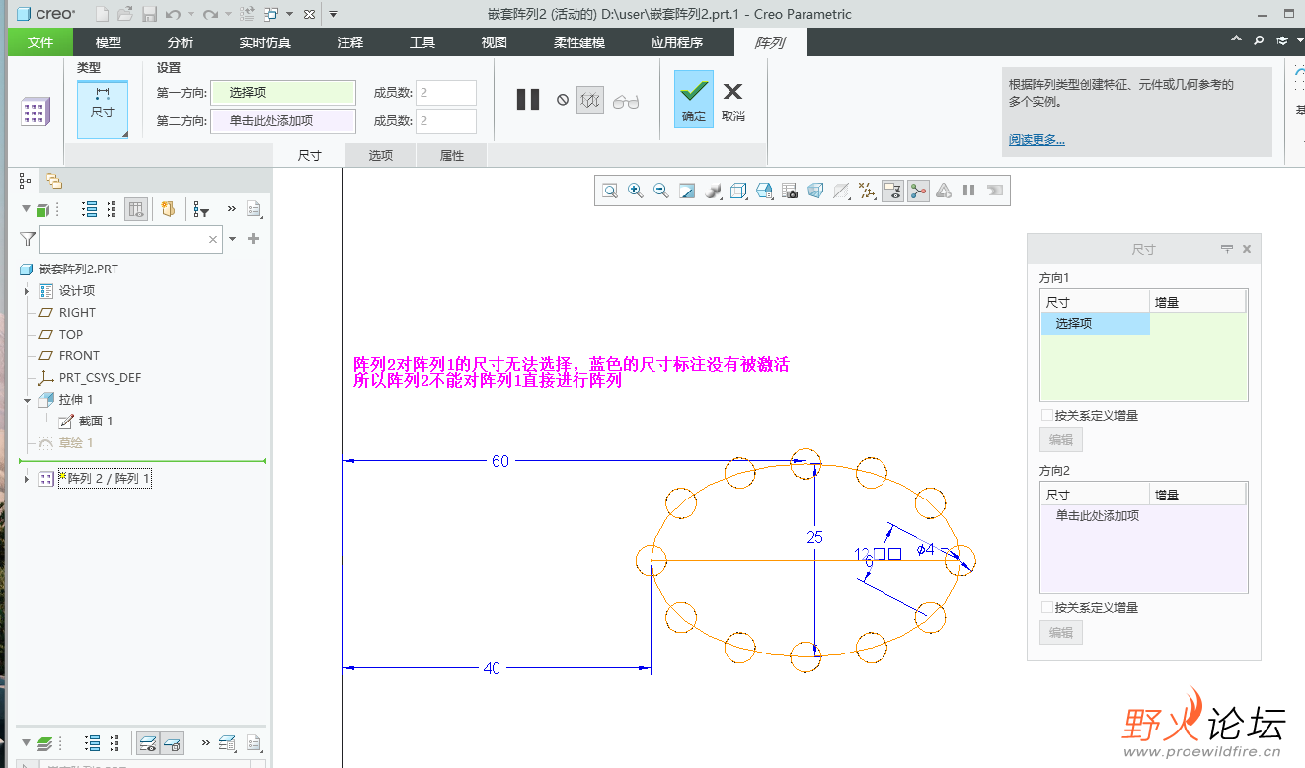Switch to the Model Tree panel tab
The image size is (1305, 768).
coord(26,181)
